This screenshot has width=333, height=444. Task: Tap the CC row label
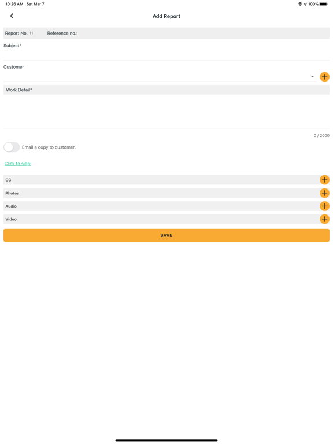coord(8,180)
